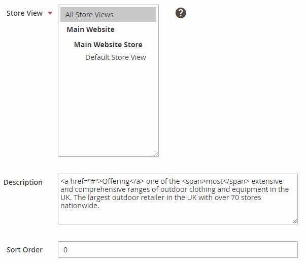The height and width of the screenshot is (263, 306).
Task: Place cursor on "0" in Sort Order
Action: (65, 250)
